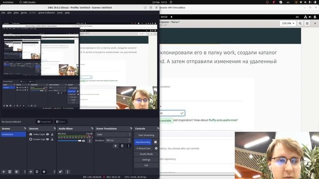Pop out the Scenes dock
Screen dimensions: 319x179
click(x=25, y=128)
